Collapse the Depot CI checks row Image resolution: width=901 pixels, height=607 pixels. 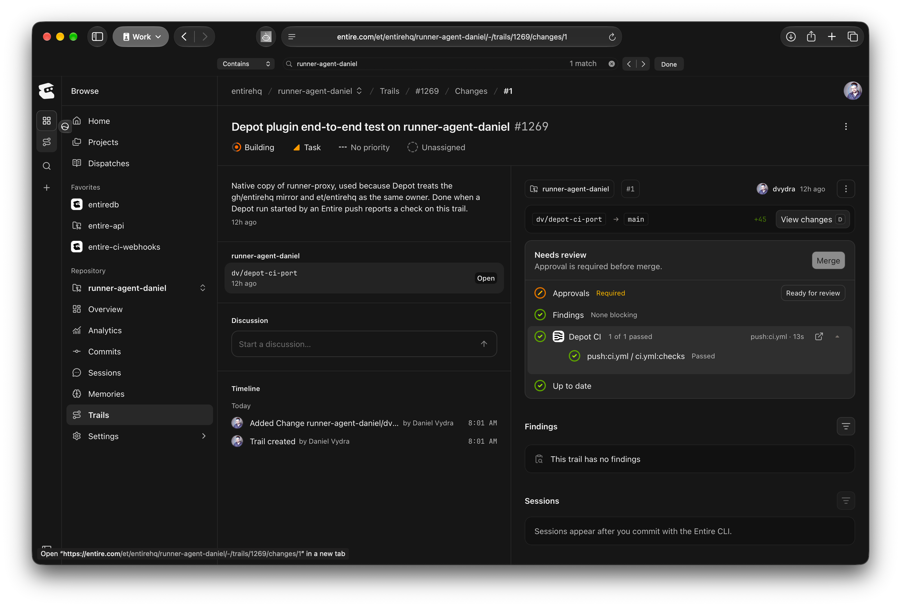coord(837,336)
